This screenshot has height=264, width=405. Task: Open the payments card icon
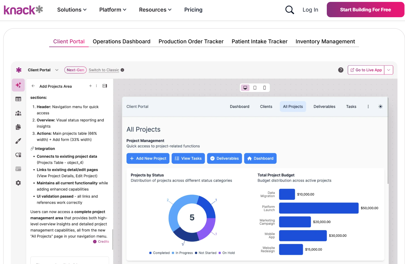[18, 169]
